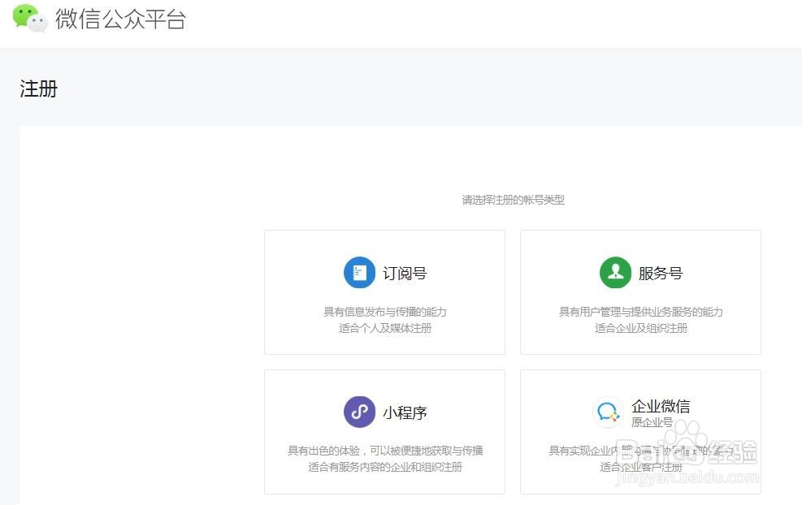The image size is (802, 505).
Task: Select the 企业微信 registration card
Action: [639, 431]
